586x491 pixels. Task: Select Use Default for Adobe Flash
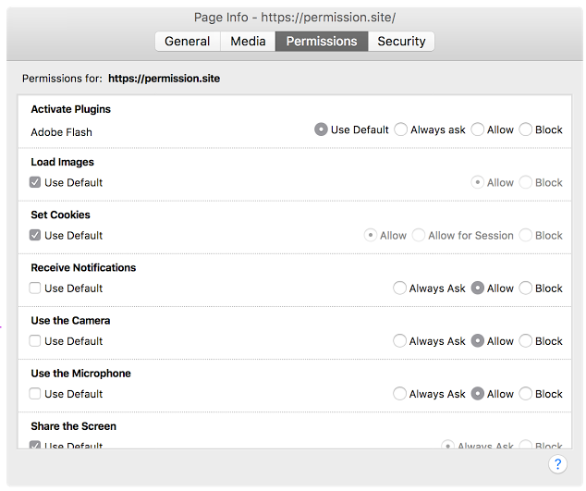(x=322, y=130)
